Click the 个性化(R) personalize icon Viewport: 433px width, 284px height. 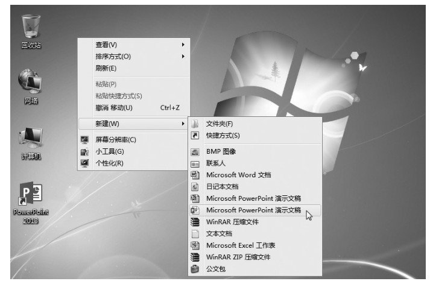click(84, 163)
